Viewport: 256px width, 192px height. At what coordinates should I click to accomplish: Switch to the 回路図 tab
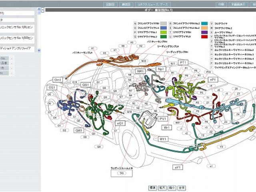pyautogui.click(x=110, y=4)
